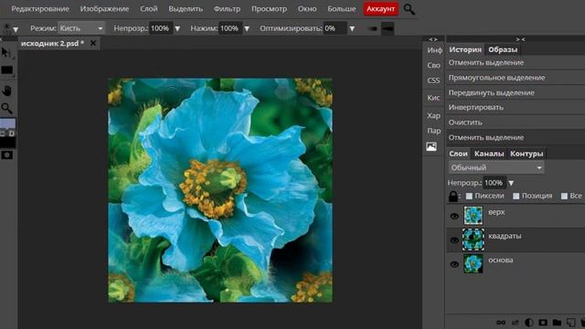This screenshot has width=585, height=329.
Task: Click the lock icon in Layers panel
Action: point(453,196)
